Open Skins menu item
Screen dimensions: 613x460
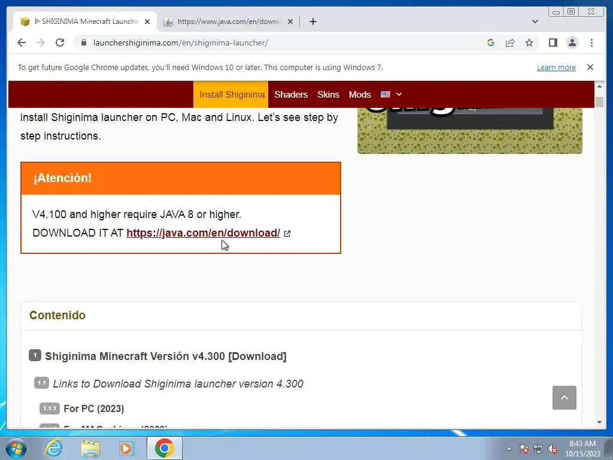click(328, 94)
